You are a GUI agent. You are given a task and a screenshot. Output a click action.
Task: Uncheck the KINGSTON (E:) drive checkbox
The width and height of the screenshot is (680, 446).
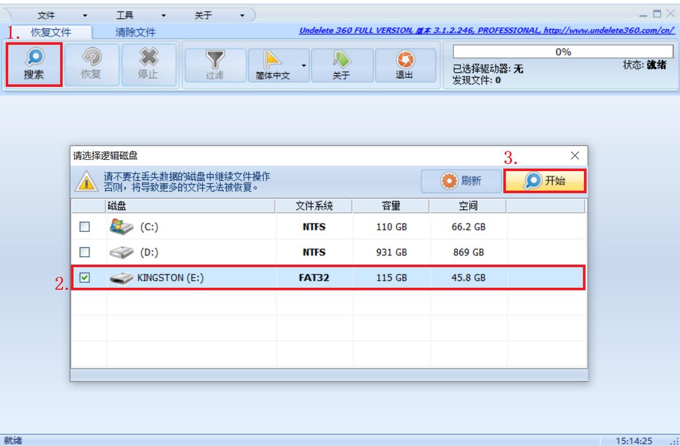[x=84, y=278]
